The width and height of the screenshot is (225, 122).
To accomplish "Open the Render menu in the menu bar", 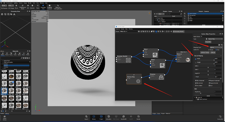I will pyautogui.click(x=30, y=3).
